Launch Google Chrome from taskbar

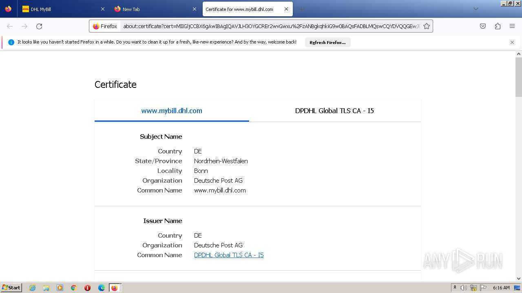coord(74,288)
